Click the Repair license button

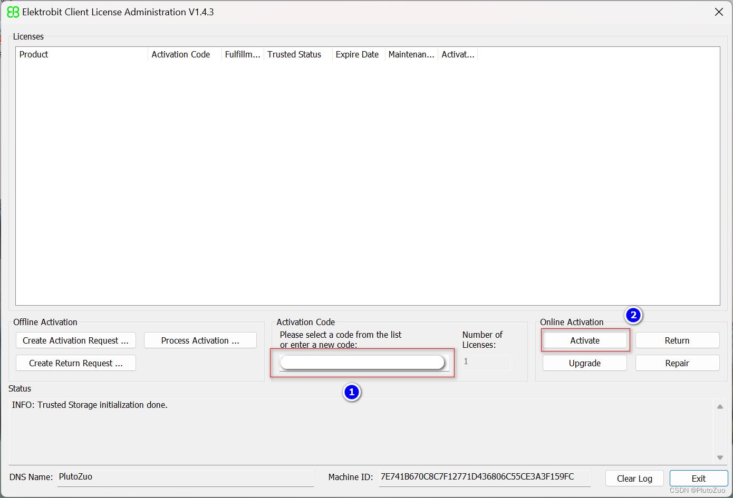point(677,363)
